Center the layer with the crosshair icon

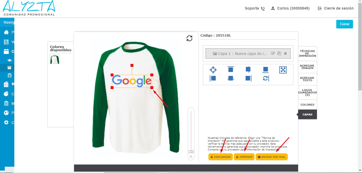[x=213, y=70]
